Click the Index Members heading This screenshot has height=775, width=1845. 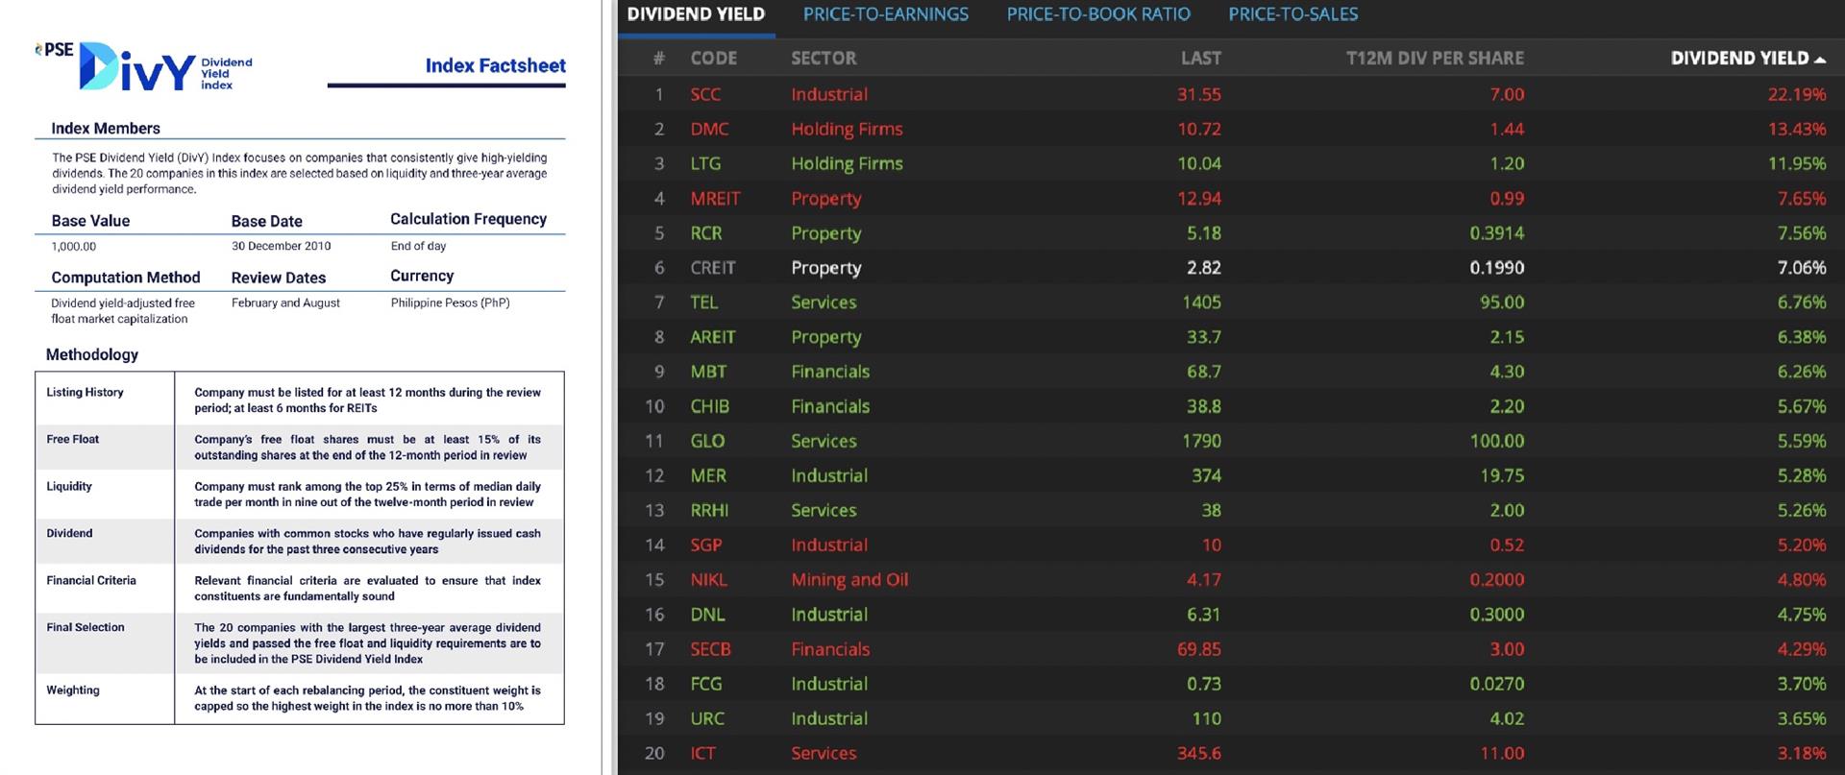coord(106,129)
